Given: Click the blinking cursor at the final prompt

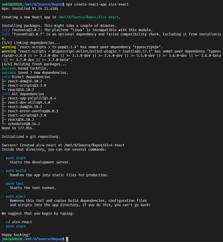Looking at the screenshot, I should pyautogui.click(x=67, y=239).
